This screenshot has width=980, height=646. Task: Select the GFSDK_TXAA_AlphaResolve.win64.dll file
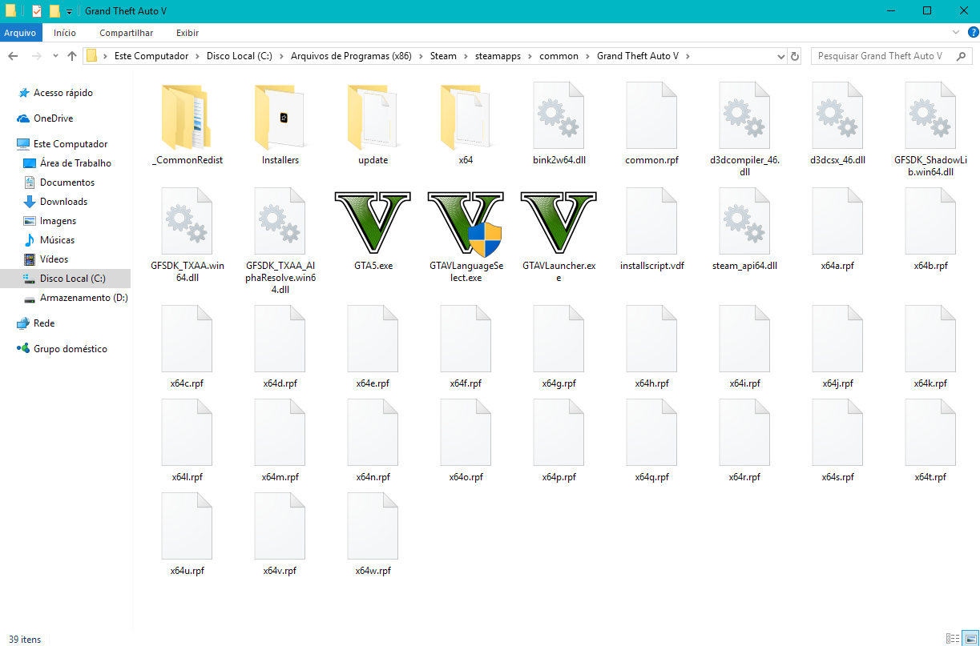pos(280,220)
